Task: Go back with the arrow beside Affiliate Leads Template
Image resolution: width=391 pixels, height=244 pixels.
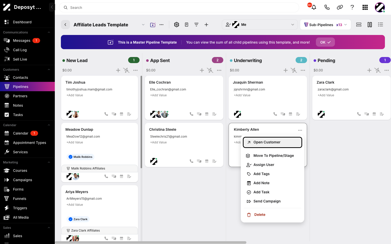Action: (65, 25)
